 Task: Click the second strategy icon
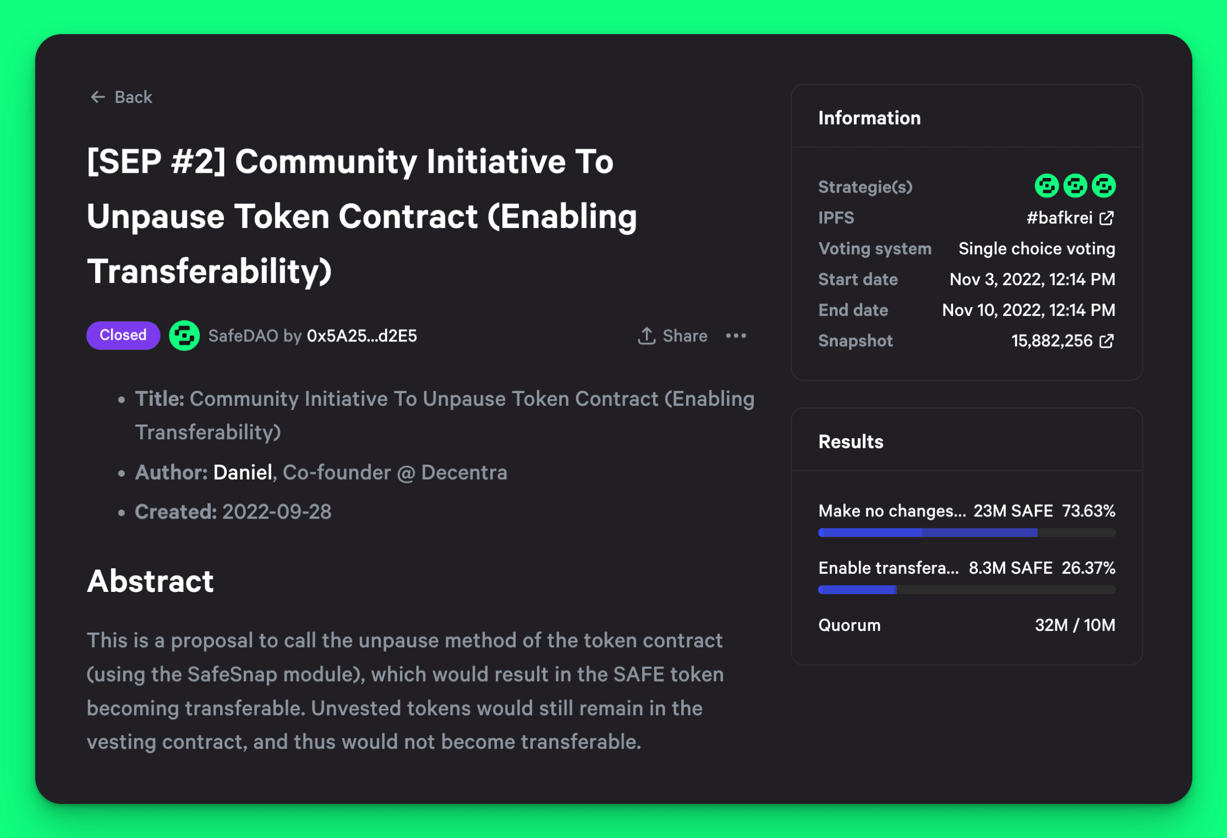pos(1075,186)
